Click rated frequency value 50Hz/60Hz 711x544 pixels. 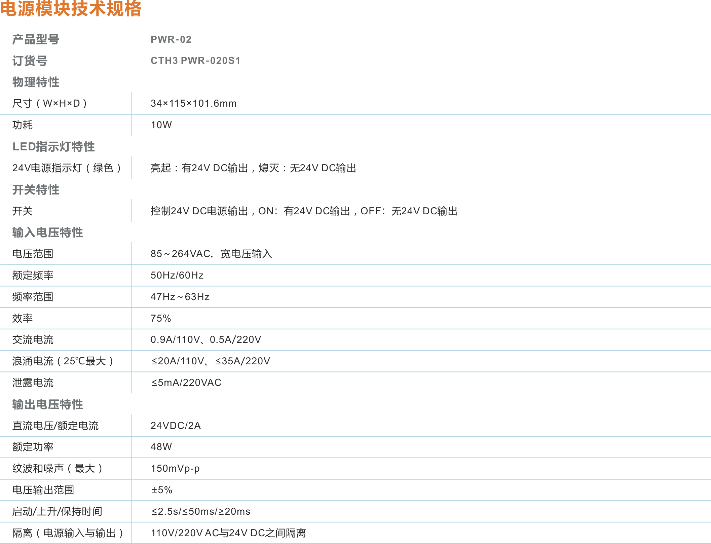pos(177,275)
